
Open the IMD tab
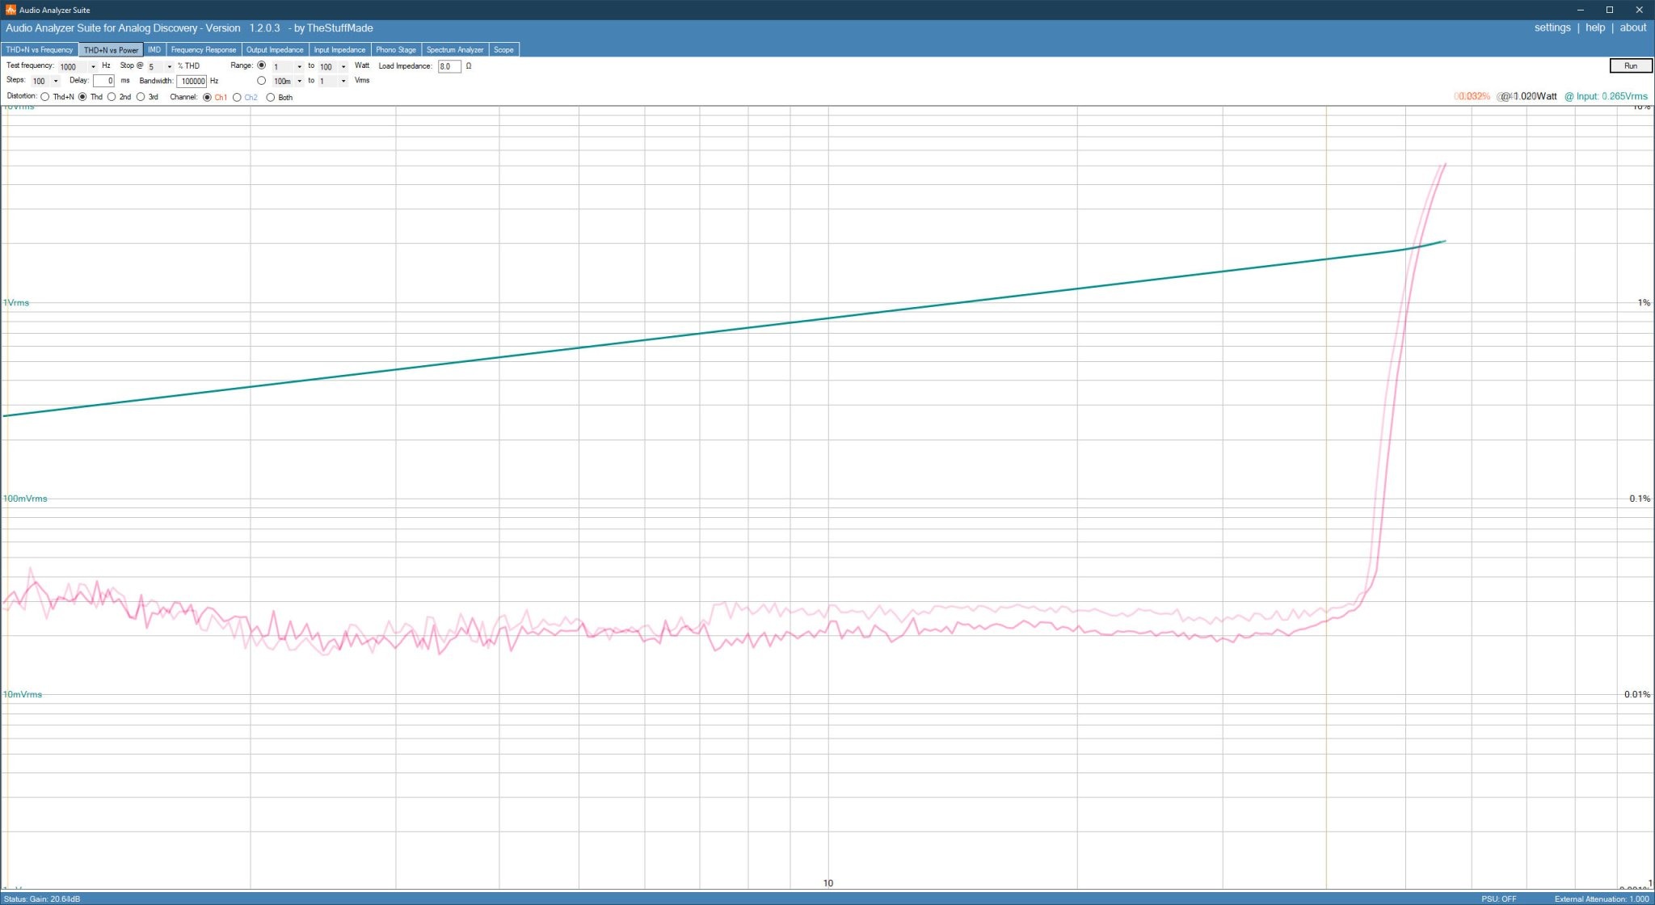point(154,49)
